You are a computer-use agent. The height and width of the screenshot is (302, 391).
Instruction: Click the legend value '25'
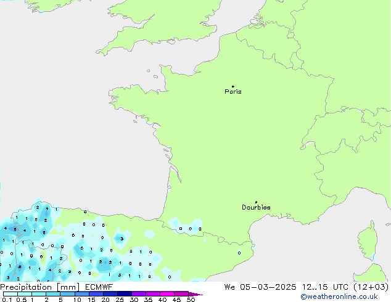(120, 300)
